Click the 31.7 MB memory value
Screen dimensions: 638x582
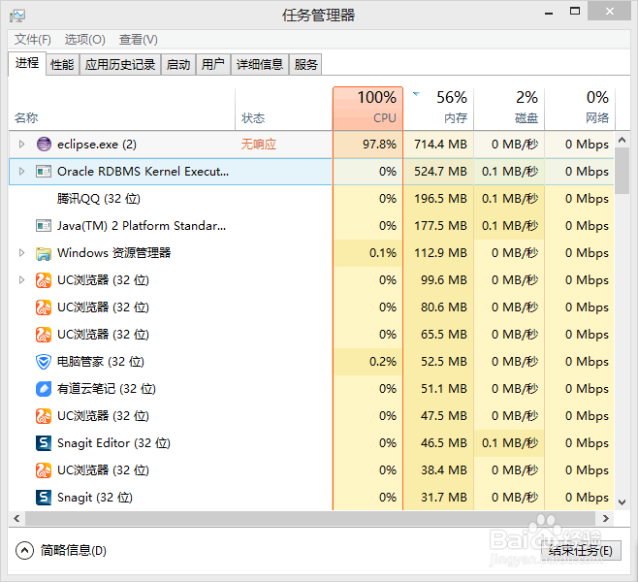[443, 498]
